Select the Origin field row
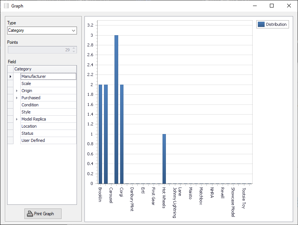 [48, 91]
